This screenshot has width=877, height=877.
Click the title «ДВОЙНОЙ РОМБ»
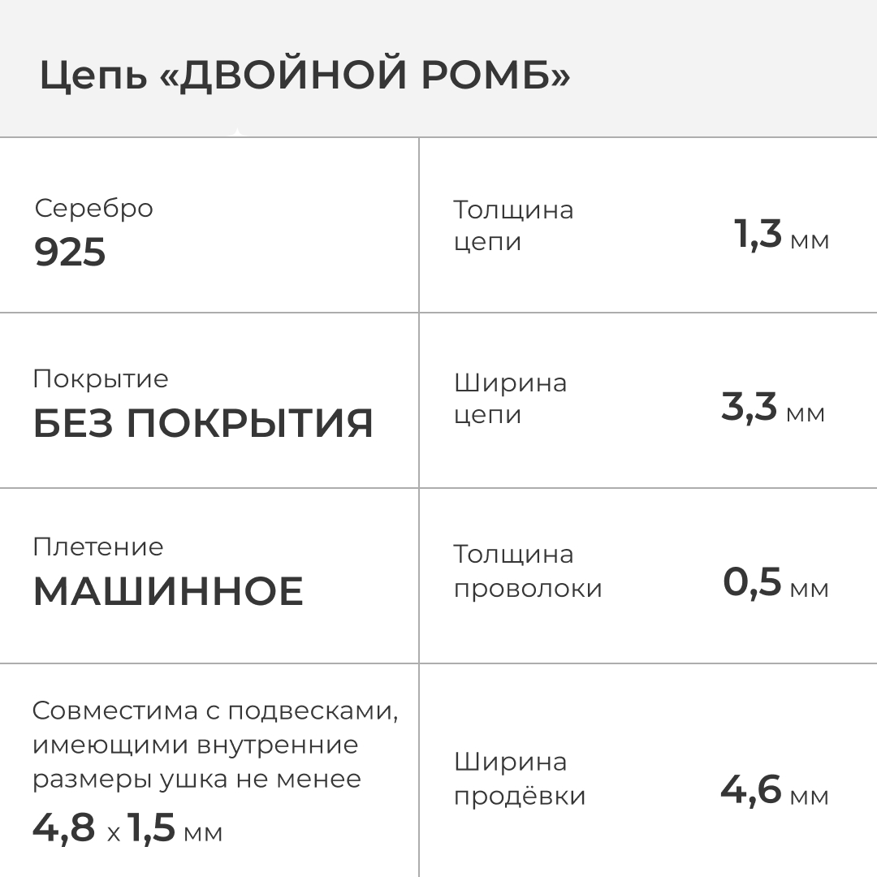pos(372,76)
